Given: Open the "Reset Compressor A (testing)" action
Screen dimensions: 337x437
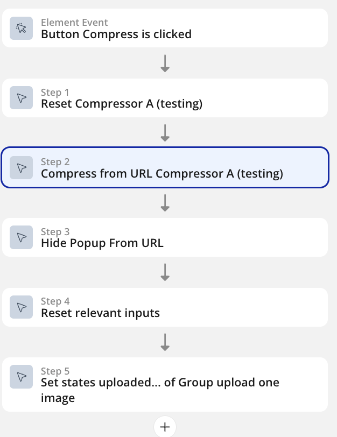Looking at the screenshot, I should click(x=122, y=104).
